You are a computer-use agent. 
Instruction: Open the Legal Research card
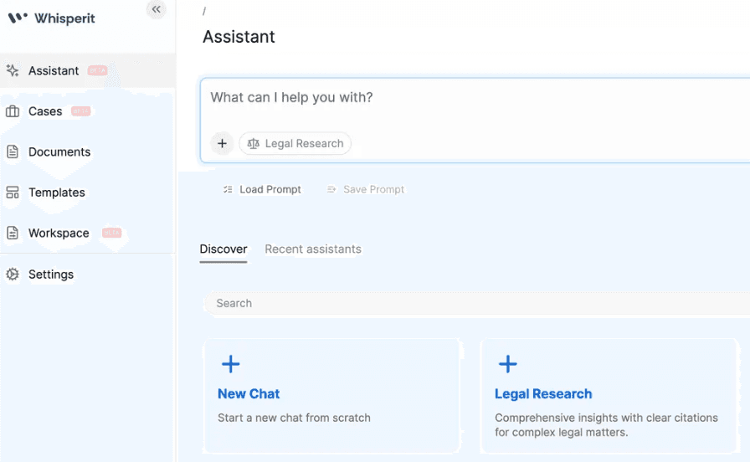[x=608, y=395]
